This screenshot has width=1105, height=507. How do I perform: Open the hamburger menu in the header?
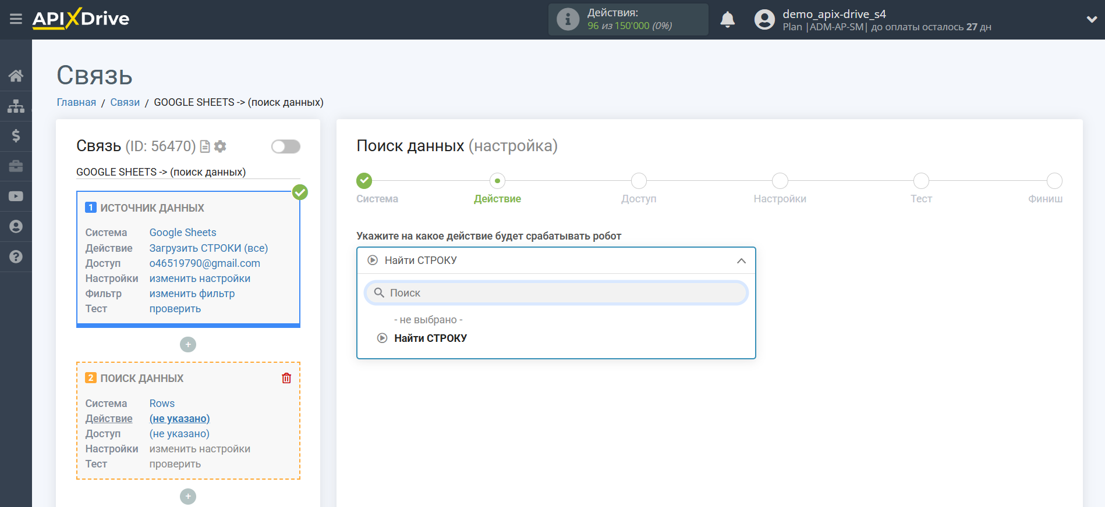tap(16, 19)
